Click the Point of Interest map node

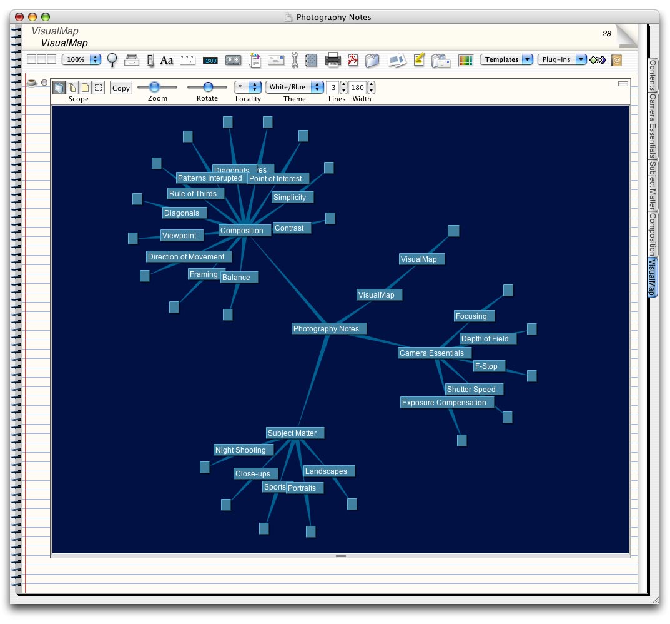click(278, 178)
